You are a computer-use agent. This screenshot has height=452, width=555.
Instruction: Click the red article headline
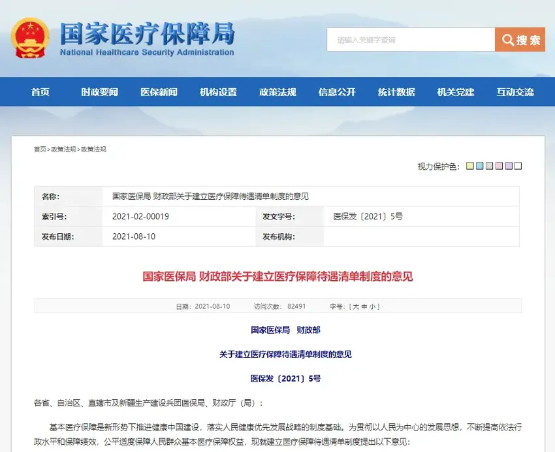278,276
